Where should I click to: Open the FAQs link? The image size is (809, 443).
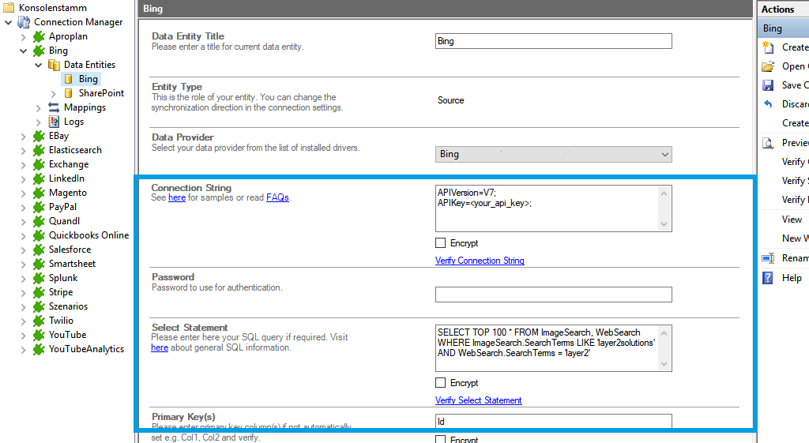tap(277, 197)
